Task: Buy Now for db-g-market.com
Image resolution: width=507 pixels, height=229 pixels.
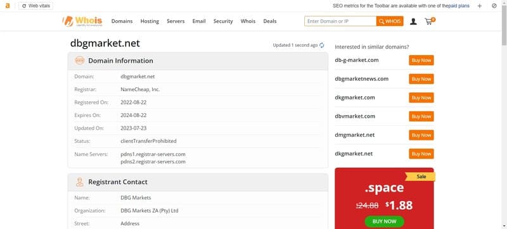Action: [421, 60]
